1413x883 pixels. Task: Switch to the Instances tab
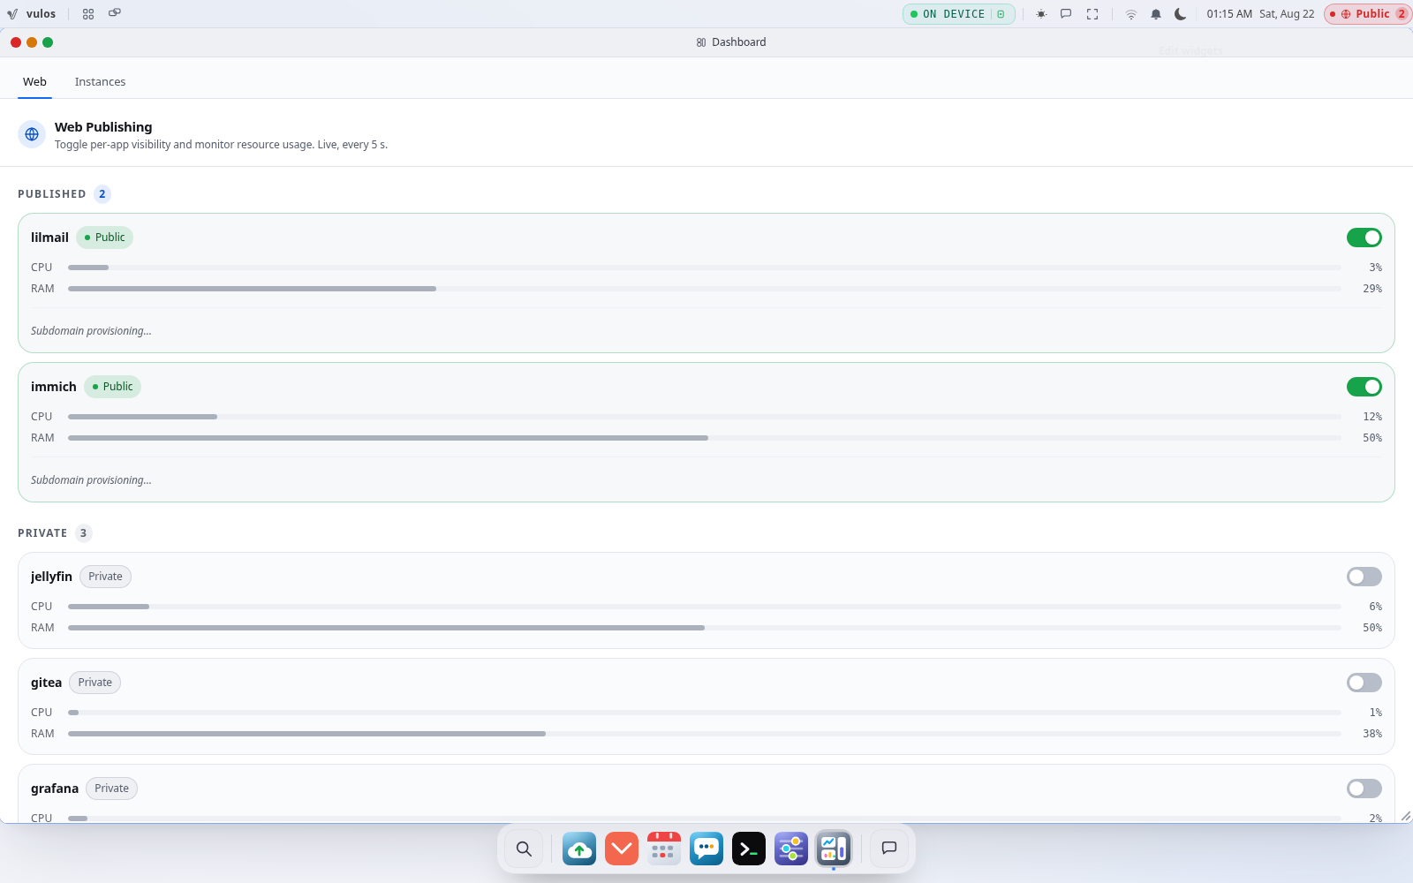coord(100,82)
